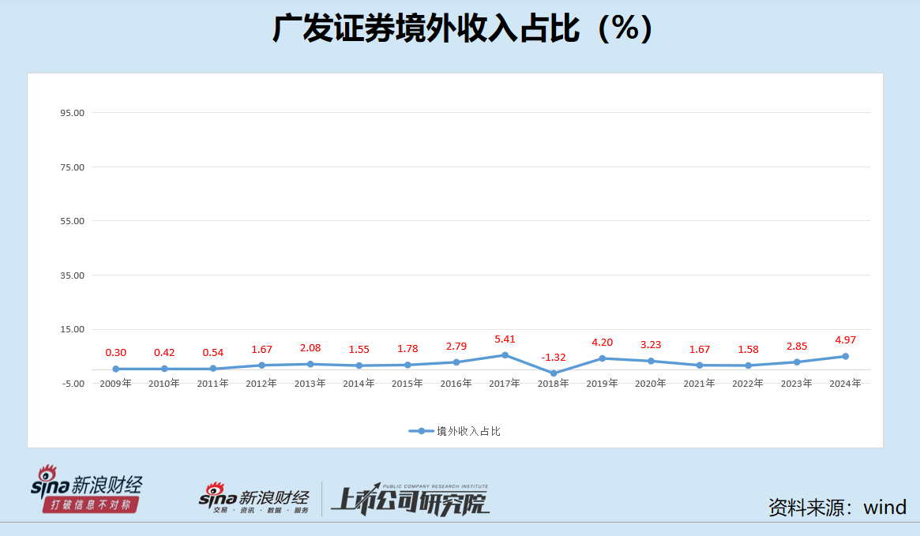Image resolution: width=920 pixels, height=536 pixels.
Task: Select the 2018 low data point marker
Action: coord(553,371)
